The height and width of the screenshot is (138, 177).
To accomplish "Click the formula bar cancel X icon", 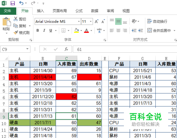I will pos(45,49).
